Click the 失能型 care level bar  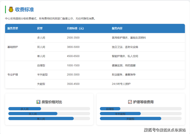click(x=130, y=119)
